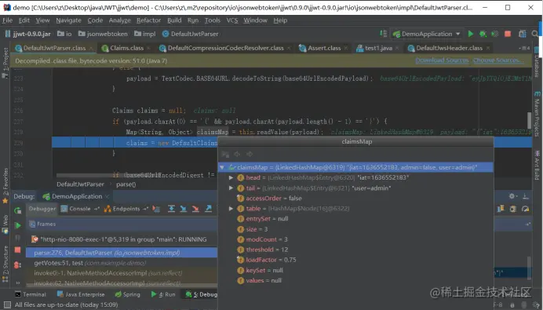The width and height of the screenshot is (543, 310).
Task: Open the Terminal tool window
Action: click(x=30, y=294)
